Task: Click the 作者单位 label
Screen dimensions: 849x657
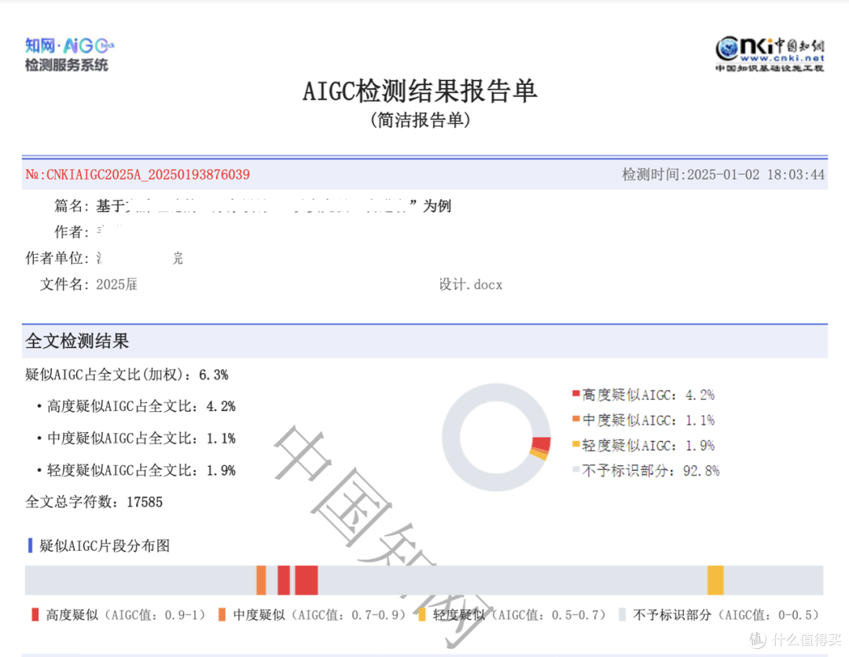Action: 57,258
